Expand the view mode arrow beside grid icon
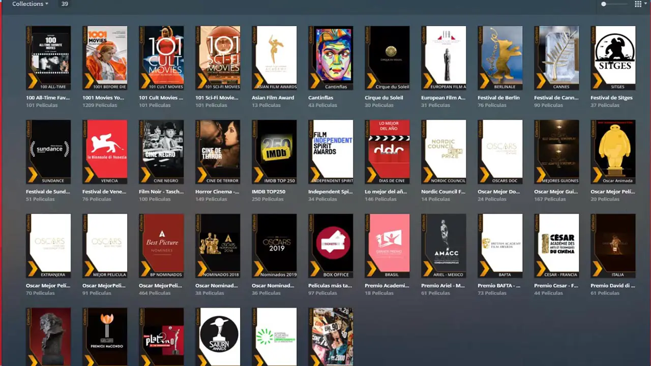The height and width of the screenshot is (366, 651). tap(646, 4)
